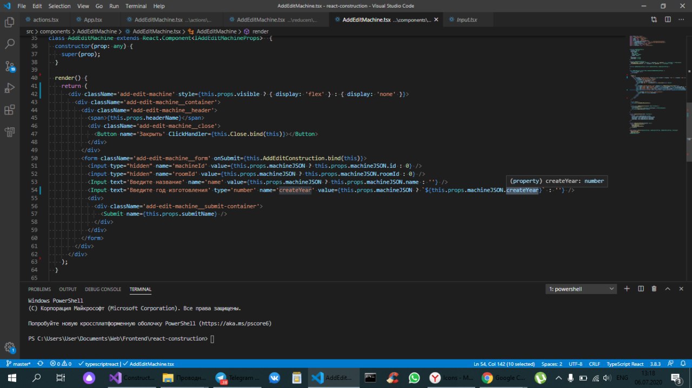The image size is (692, 388).
Task: Open the powershell terminal selector dropdown
Action: click(x=581, y=289)
